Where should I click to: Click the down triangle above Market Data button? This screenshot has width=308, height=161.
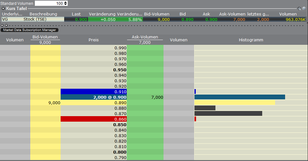click(x=6, y=25)
